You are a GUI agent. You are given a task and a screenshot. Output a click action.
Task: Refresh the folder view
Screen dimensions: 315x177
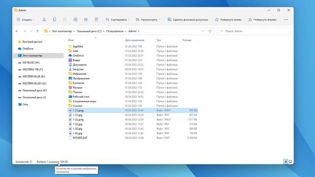(x=210, y=31)
